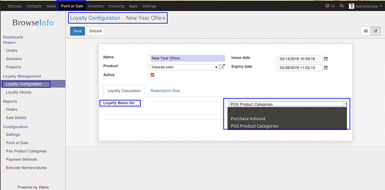Viewport: 385px width, 190px height.
Task: Open Sessions in sidebar
Action: point(14,59)
